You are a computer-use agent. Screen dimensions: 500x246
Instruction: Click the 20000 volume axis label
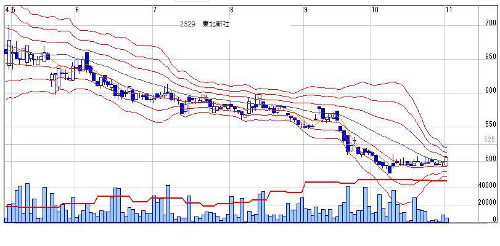(x=487, y=202)
